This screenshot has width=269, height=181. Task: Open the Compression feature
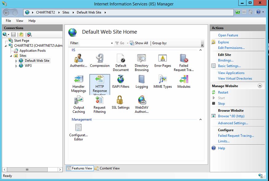pos(100,61)
